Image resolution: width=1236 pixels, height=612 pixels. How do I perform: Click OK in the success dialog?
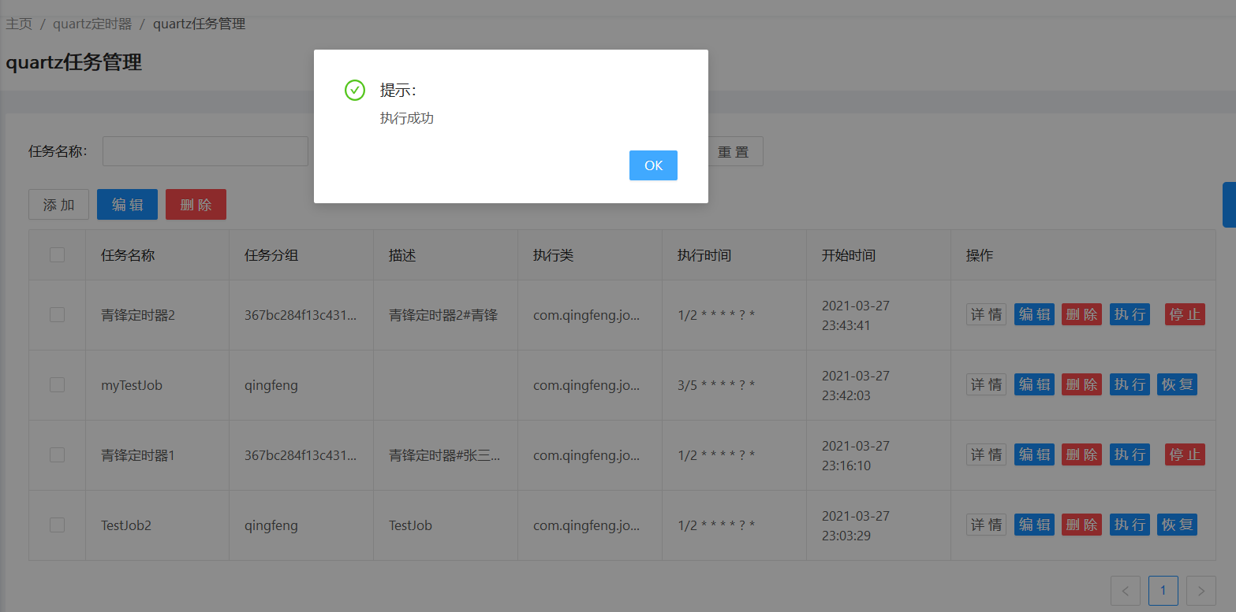pyautogui.click(x=653, y=165)
